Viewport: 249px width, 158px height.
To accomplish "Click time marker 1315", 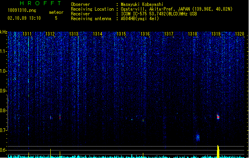I will coord(121,34).
